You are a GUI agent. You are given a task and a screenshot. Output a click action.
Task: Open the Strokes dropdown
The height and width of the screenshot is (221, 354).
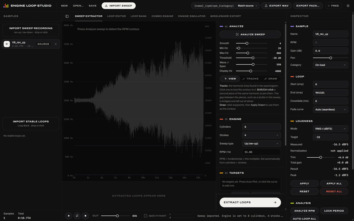(x=261, y=135)
